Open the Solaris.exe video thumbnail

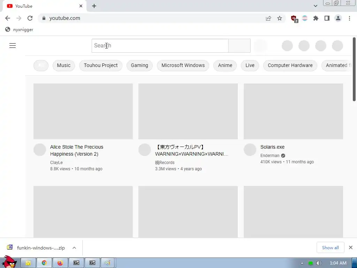tap(293, 111)
